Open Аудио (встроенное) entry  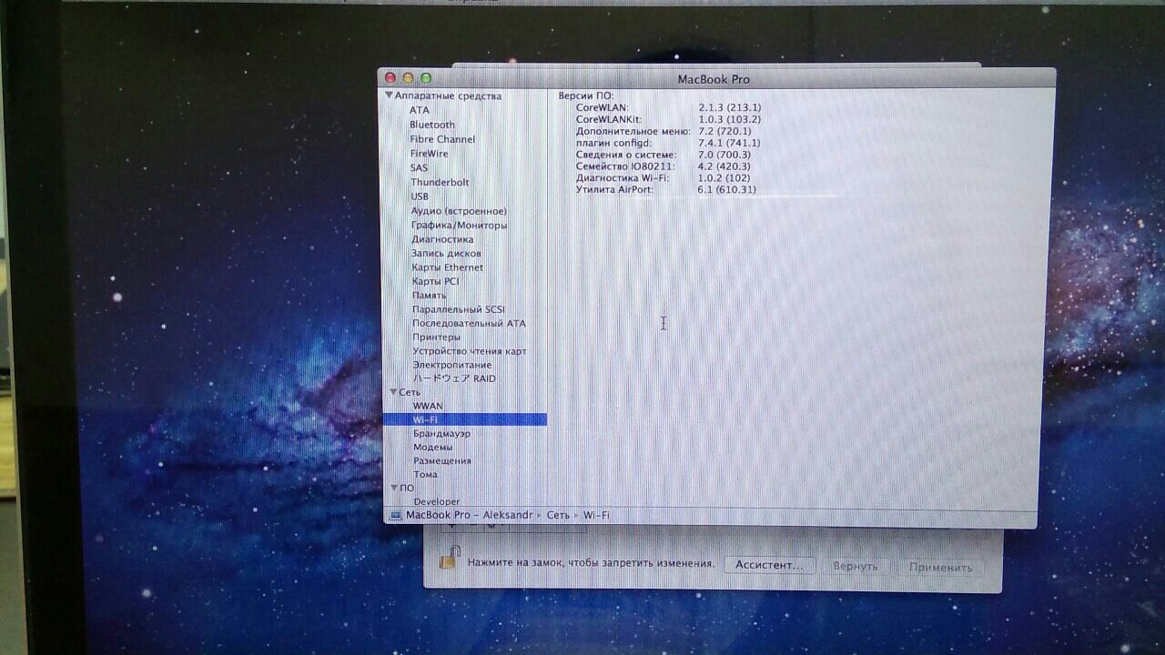click(459, 211)
